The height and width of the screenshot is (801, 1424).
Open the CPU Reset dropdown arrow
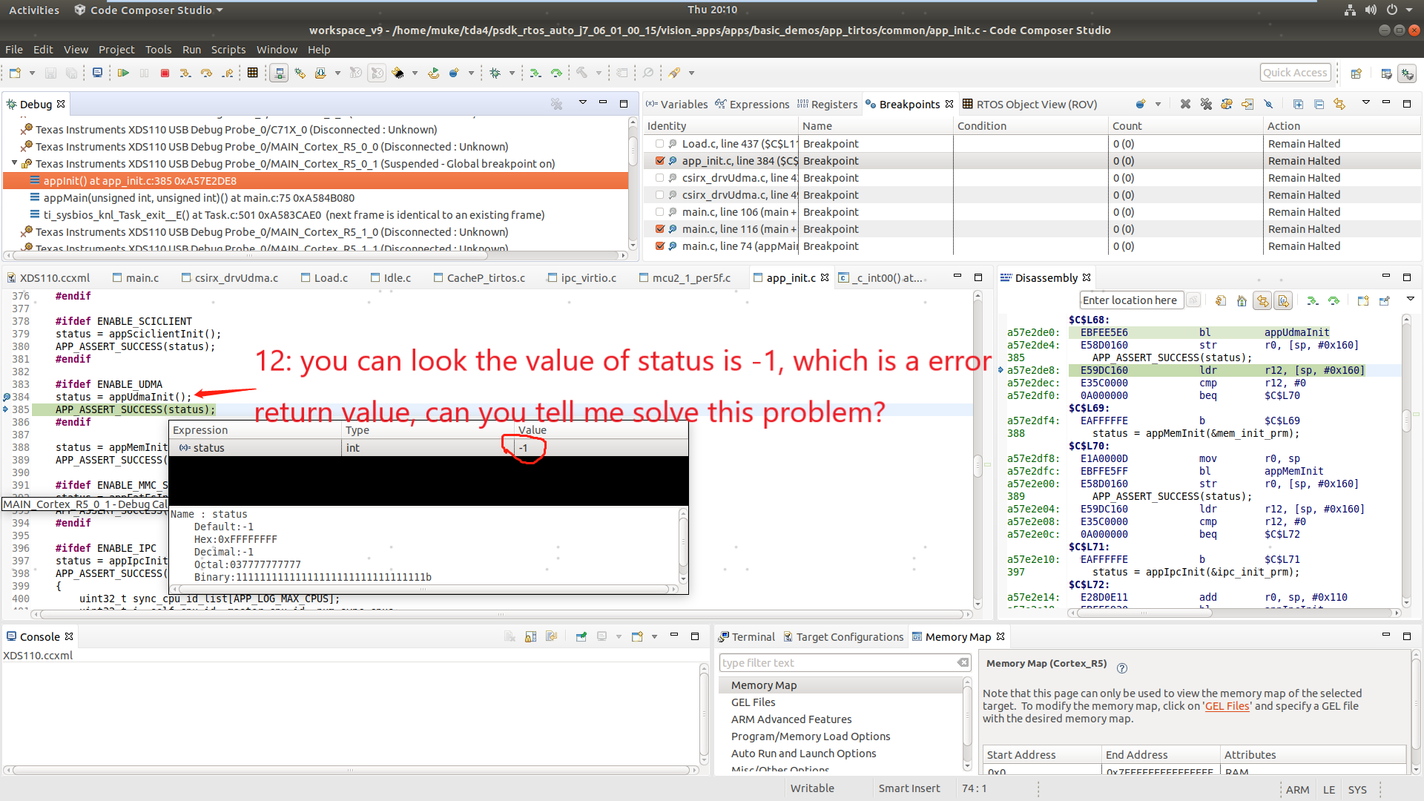click(x=415, y=73)
